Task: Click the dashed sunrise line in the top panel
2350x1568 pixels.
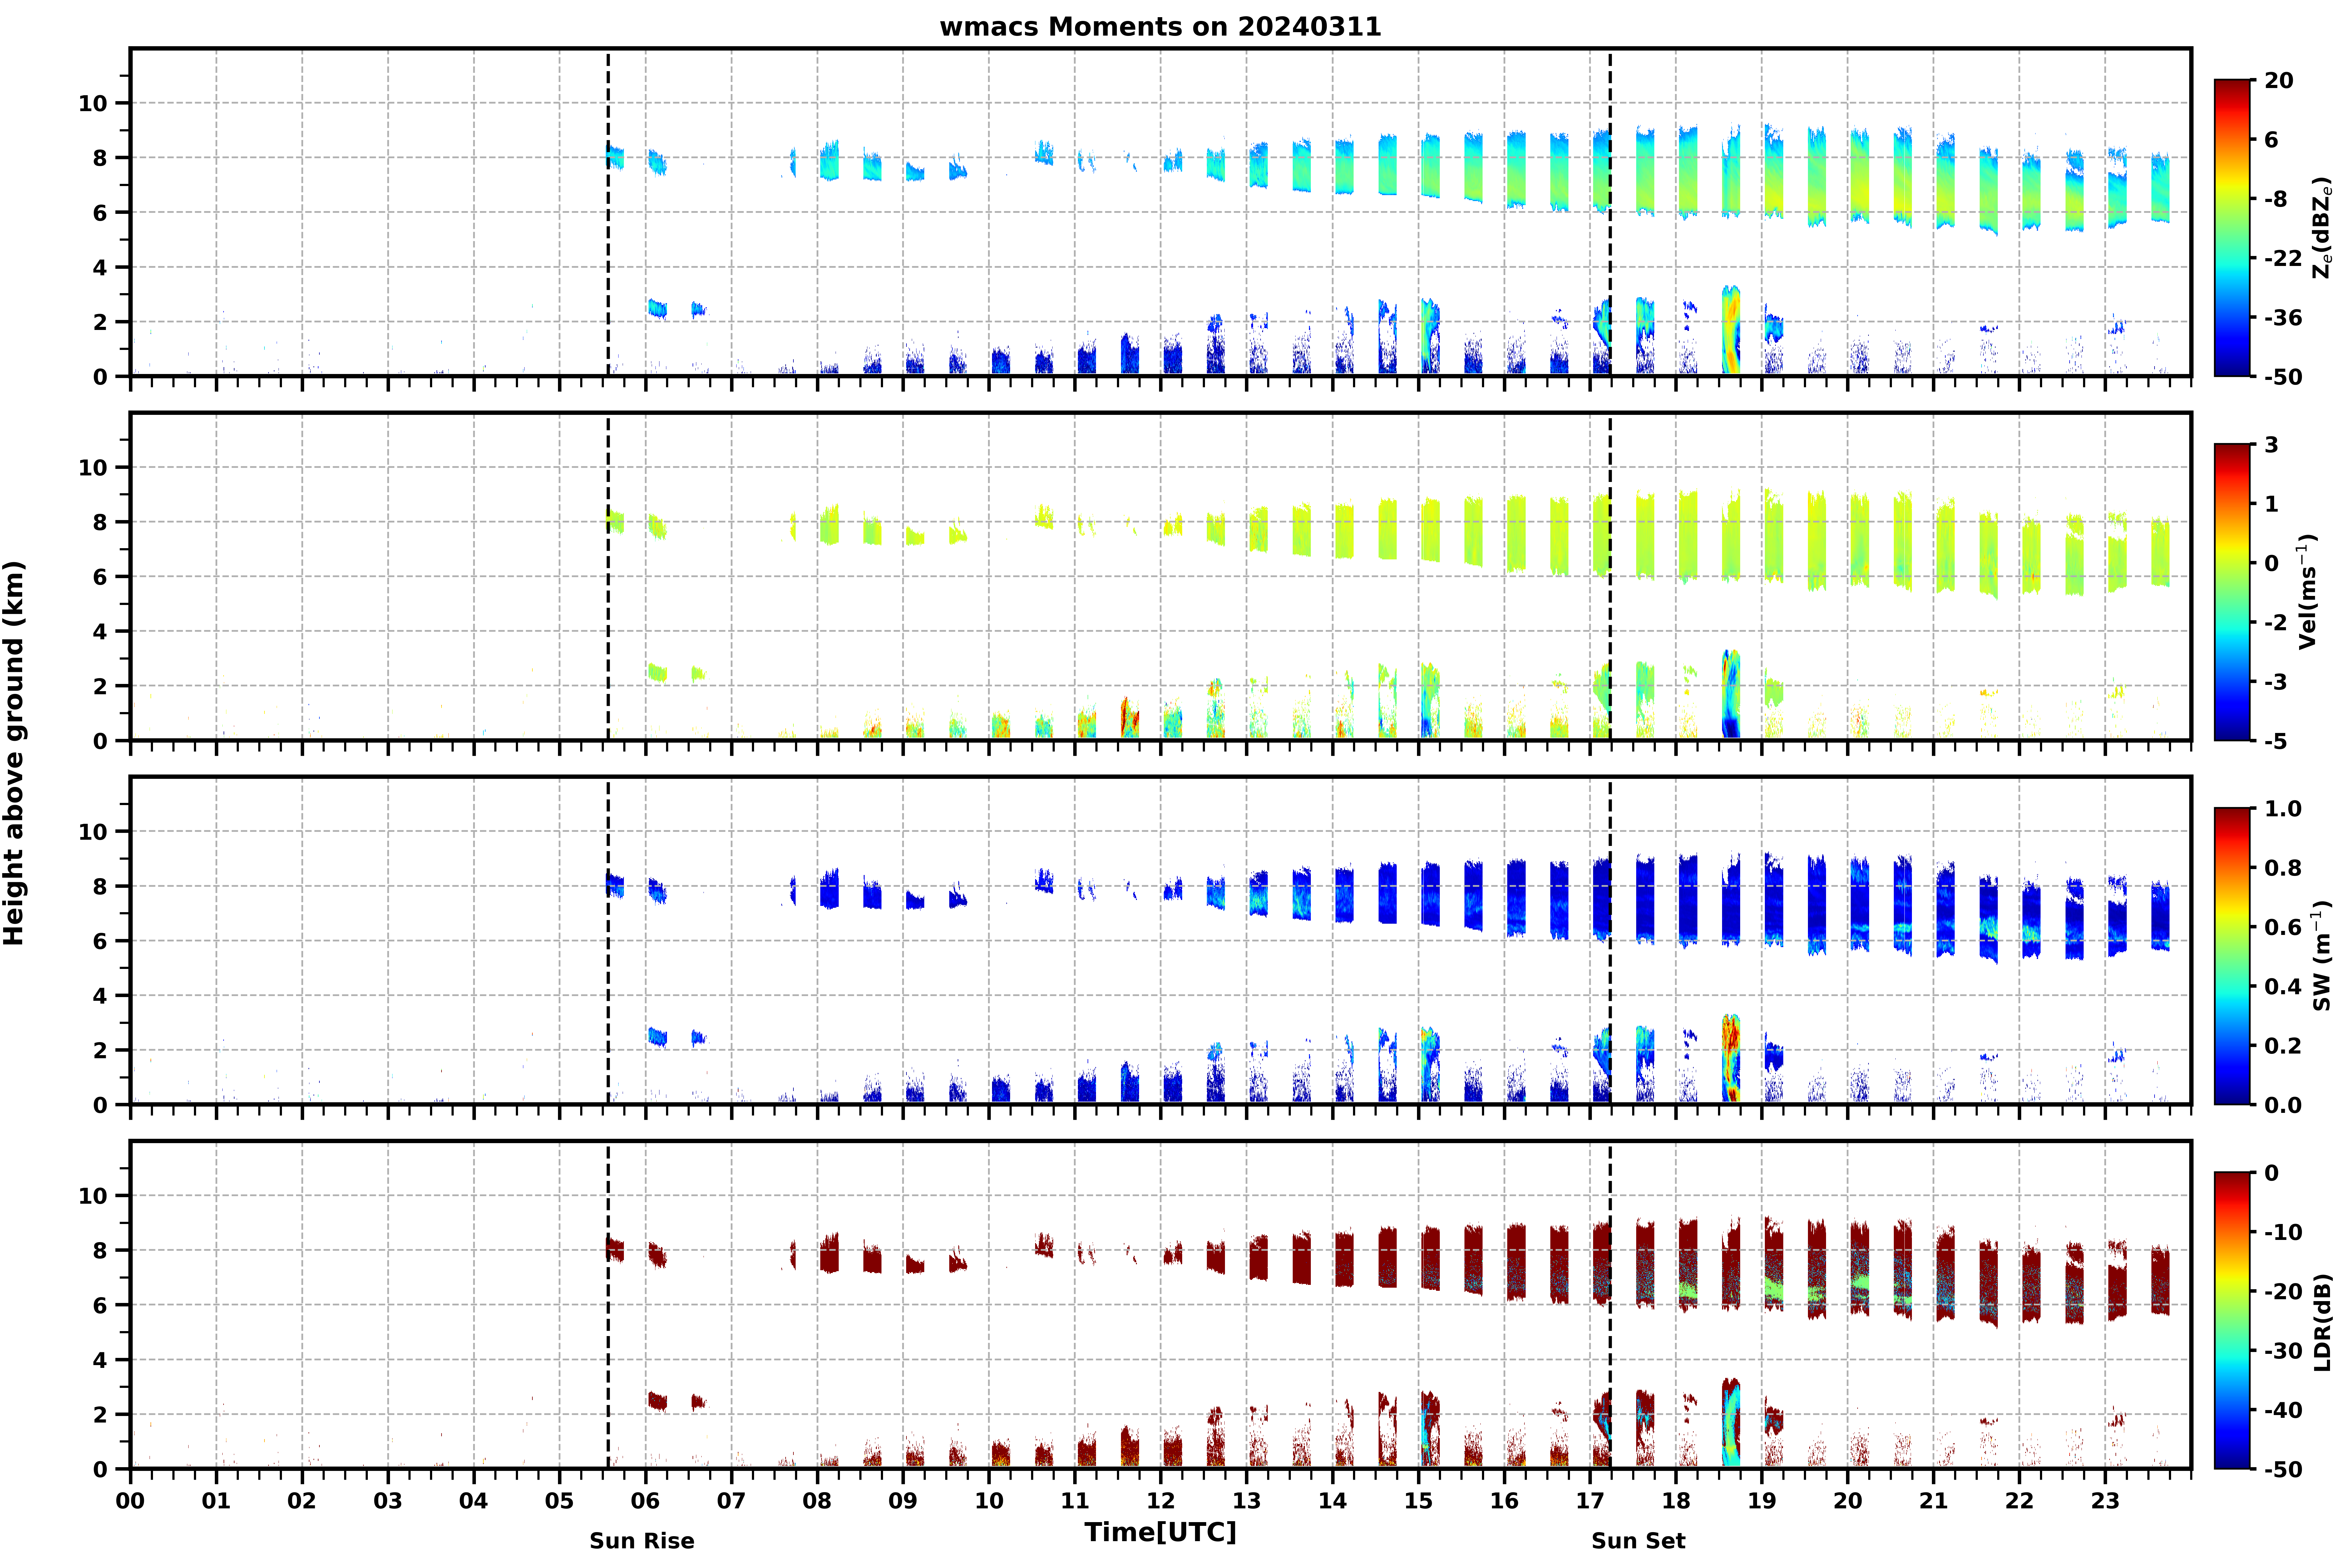Action: click(x=608, y=212)
